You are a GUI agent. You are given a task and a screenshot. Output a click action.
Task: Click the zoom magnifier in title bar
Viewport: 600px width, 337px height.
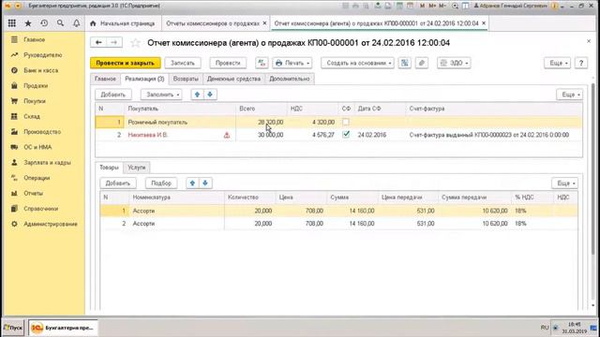click(455, 6)
